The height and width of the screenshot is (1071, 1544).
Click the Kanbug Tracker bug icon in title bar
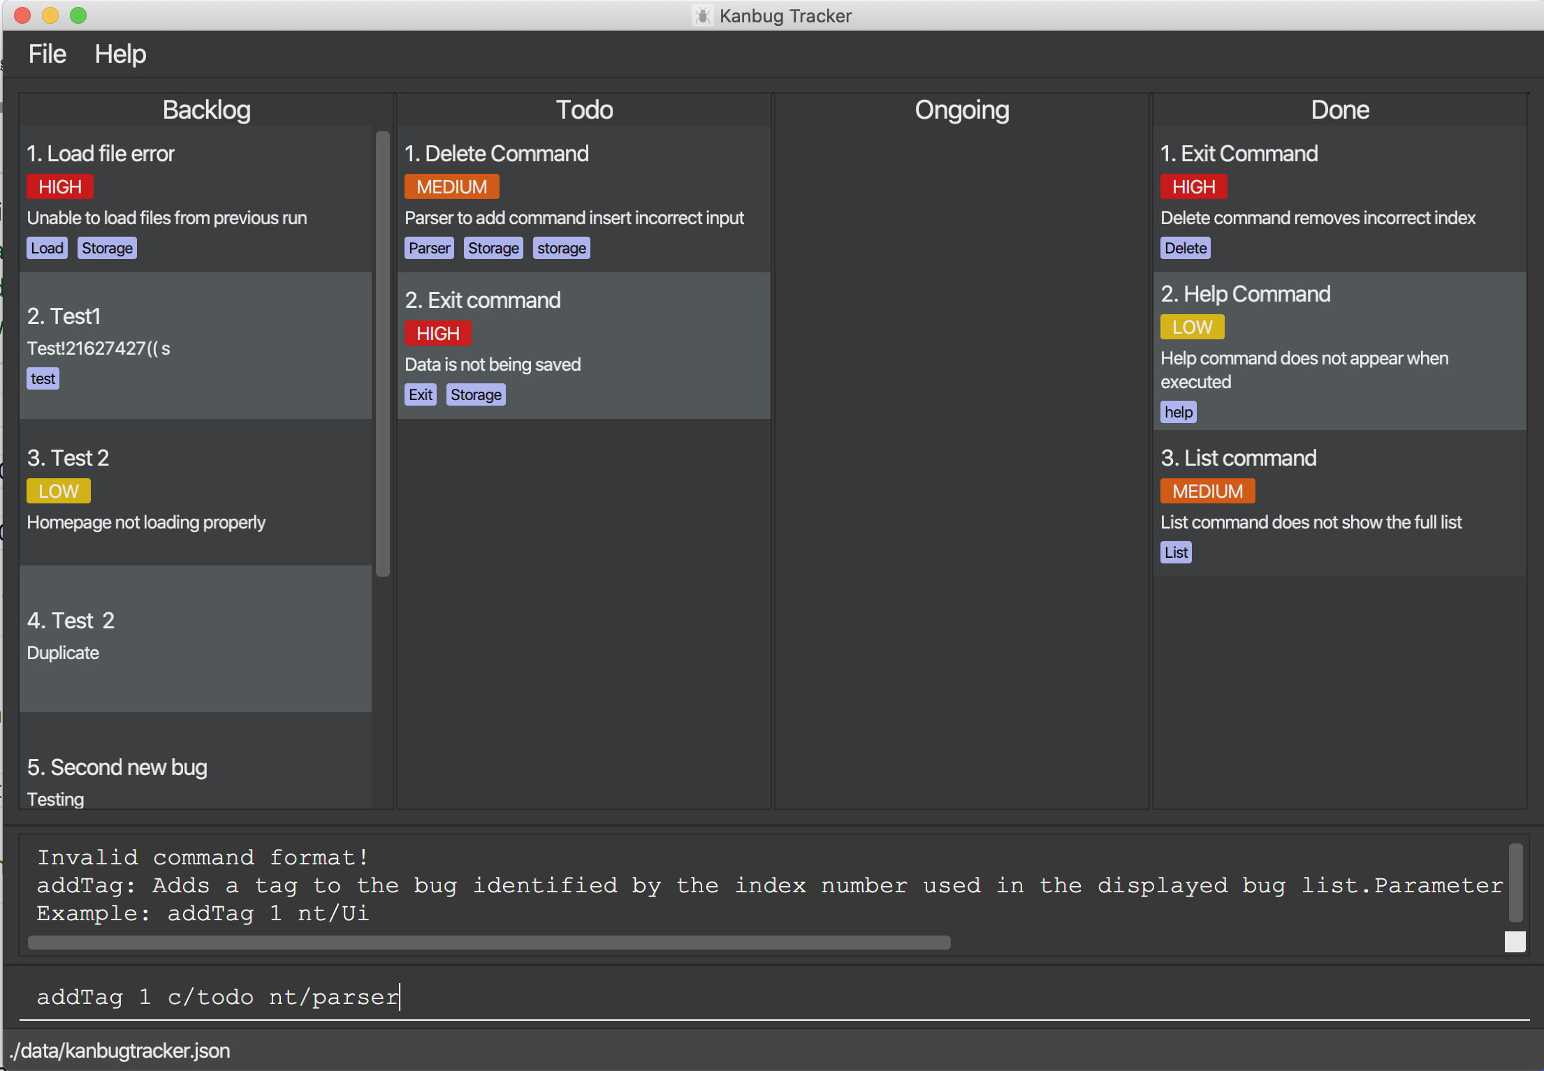[703, 15]
